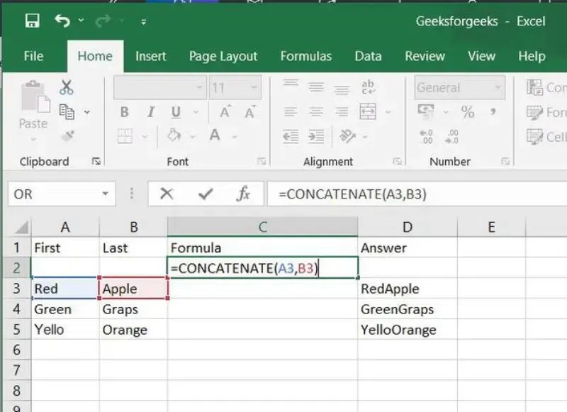Apply Underline formatting
Image resolution: width=567 pixels, height=412 pixels.
pyautogui.click(x=176, y=111)
